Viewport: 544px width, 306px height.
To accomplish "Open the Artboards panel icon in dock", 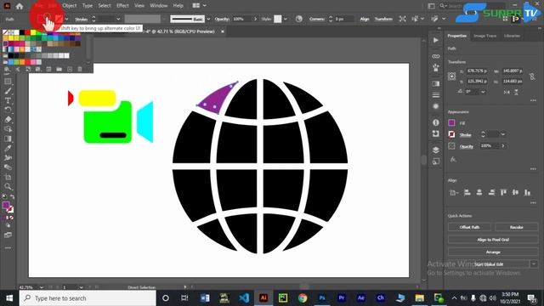I will click(x=436, y=161).
